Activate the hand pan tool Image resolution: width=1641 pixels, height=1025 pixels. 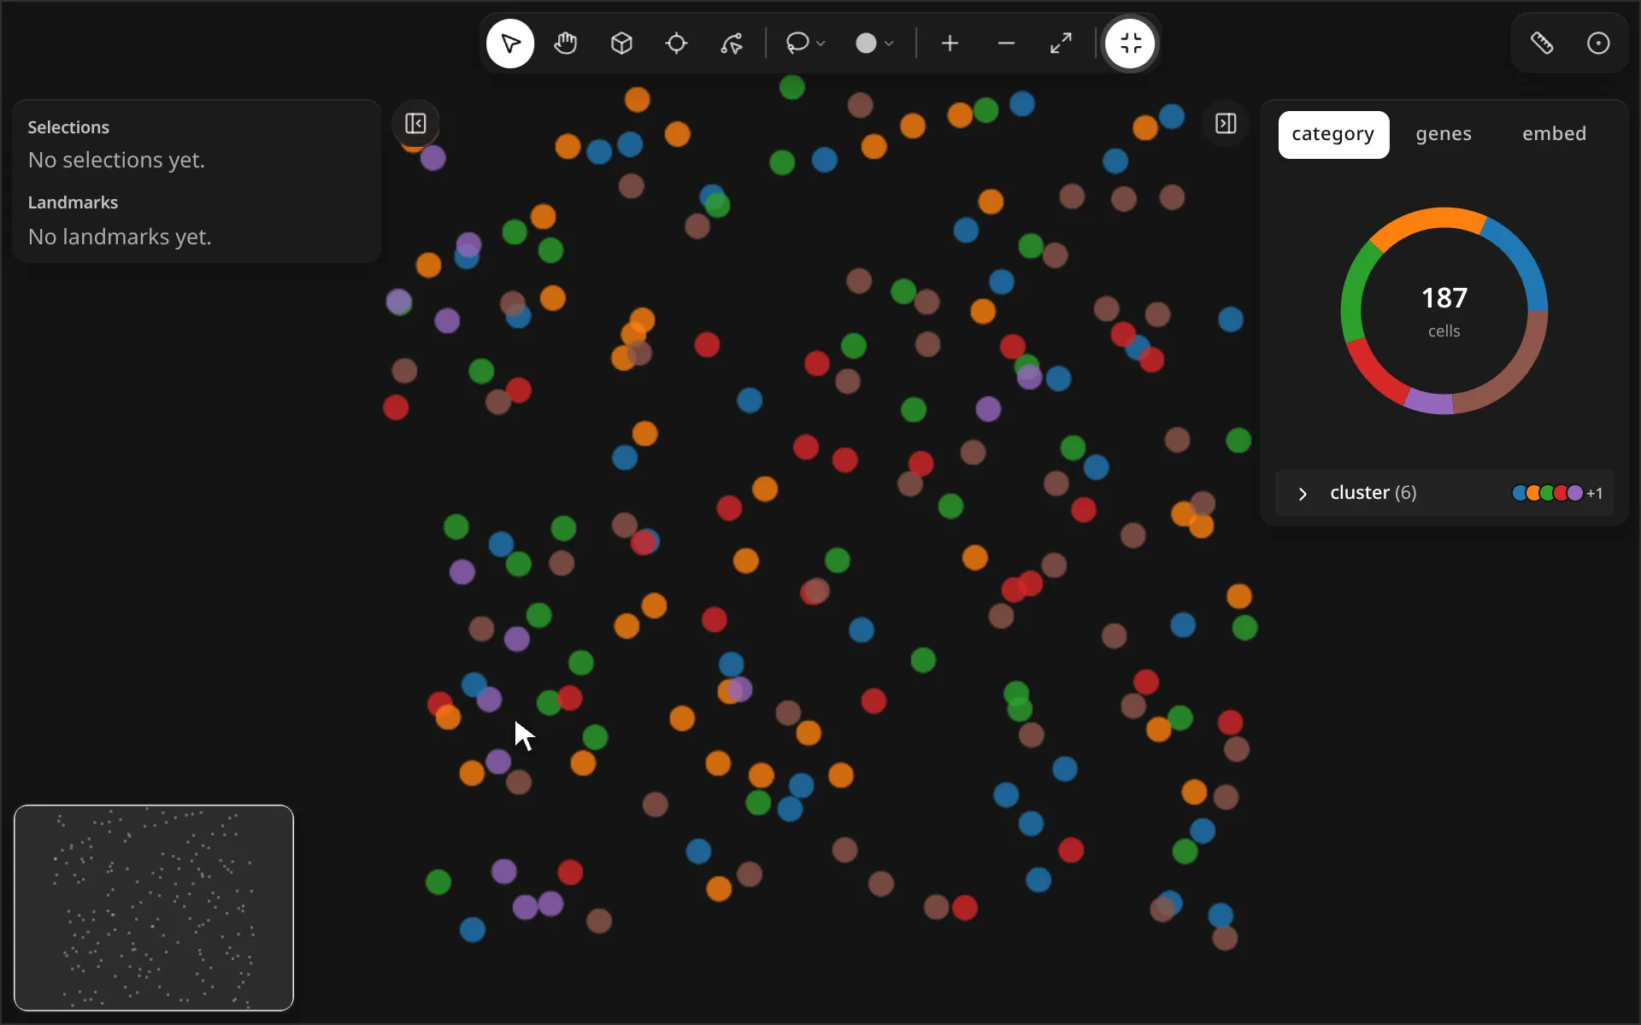click(x=566, y=44)
